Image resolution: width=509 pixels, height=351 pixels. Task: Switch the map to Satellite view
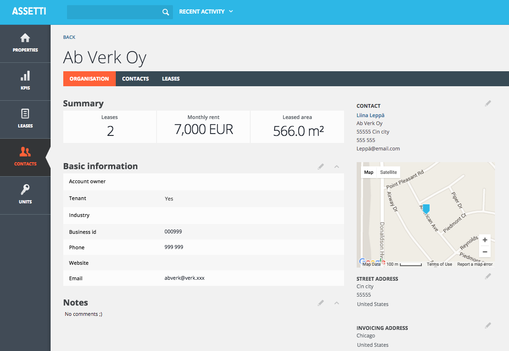389,172
